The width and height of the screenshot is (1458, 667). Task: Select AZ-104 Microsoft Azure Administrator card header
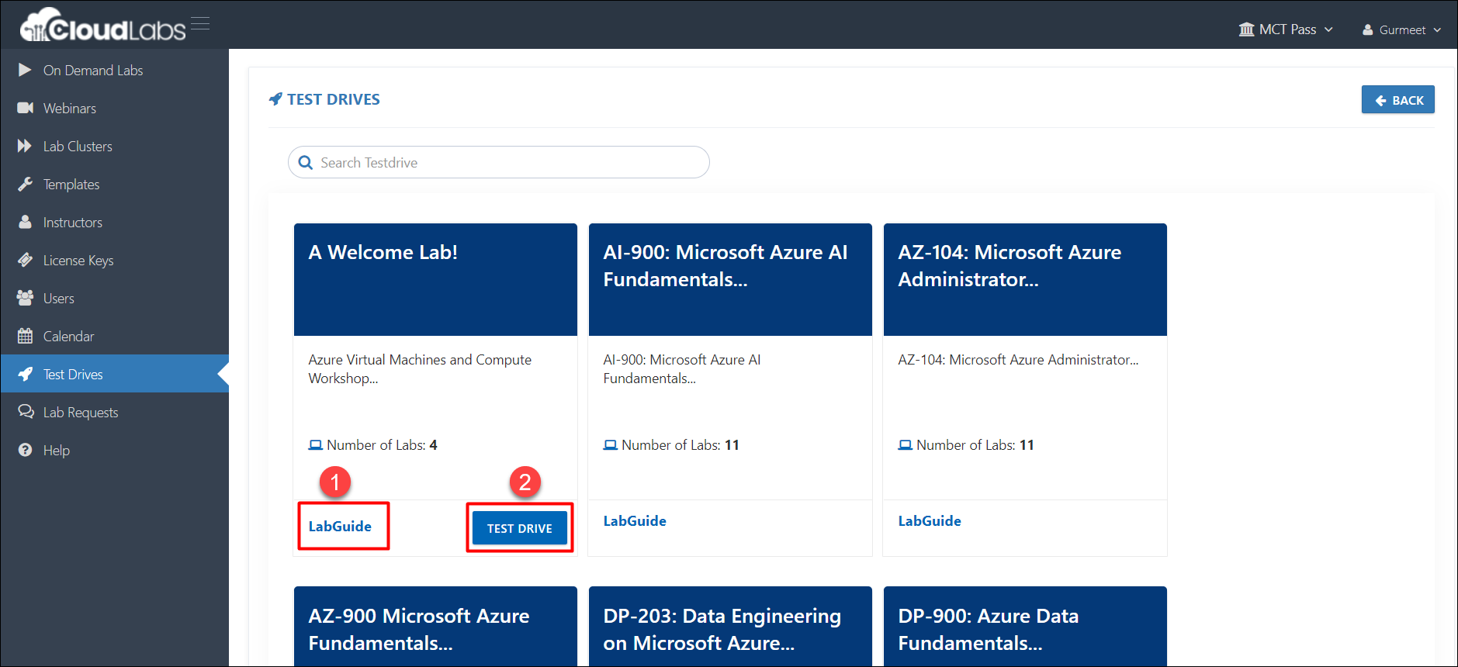click(x=1025, y=279)
